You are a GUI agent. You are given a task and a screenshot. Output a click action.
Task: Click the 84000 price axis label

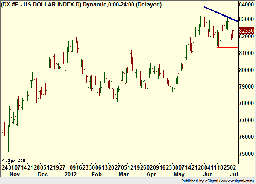click(246, 4)
